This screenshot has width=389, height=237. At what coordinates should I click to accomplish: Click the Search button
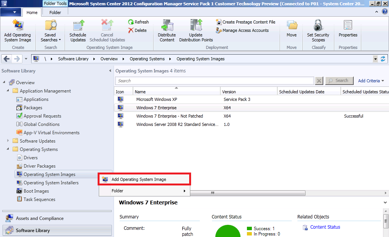click(x=339, y=81)
